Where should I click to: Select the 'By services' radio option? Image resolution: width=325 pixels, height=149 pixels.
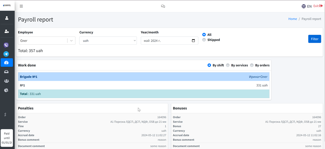click(228, 65)
